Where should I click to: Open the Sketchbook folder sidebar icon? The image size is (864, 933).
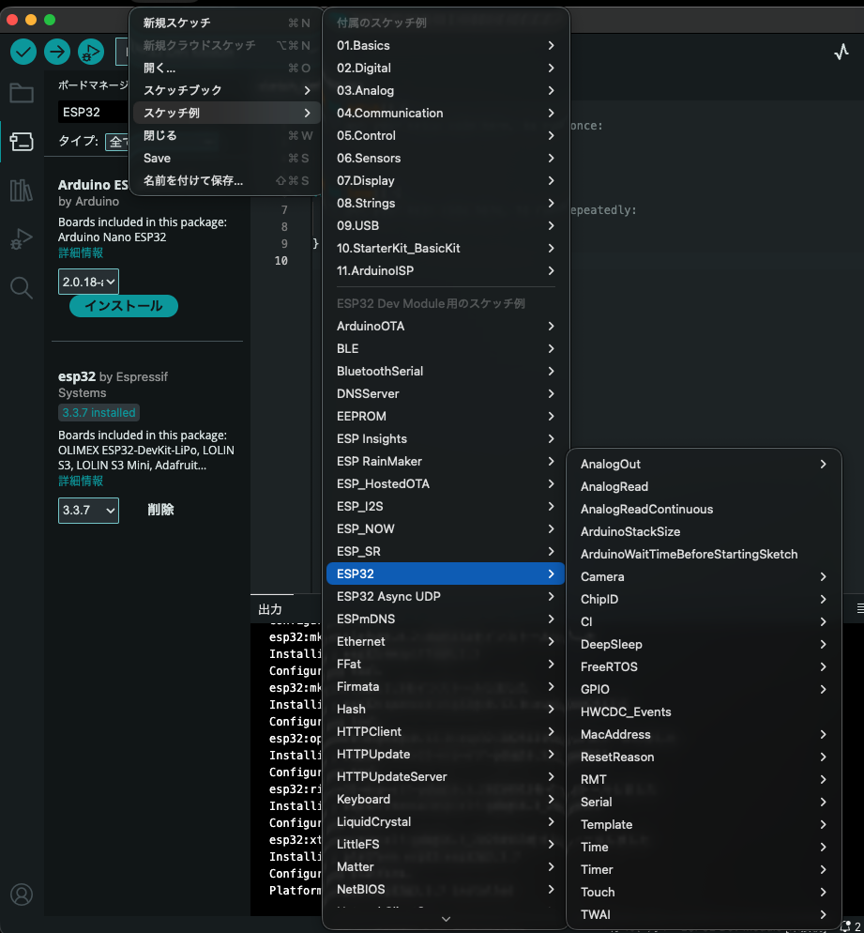[21, 93]
